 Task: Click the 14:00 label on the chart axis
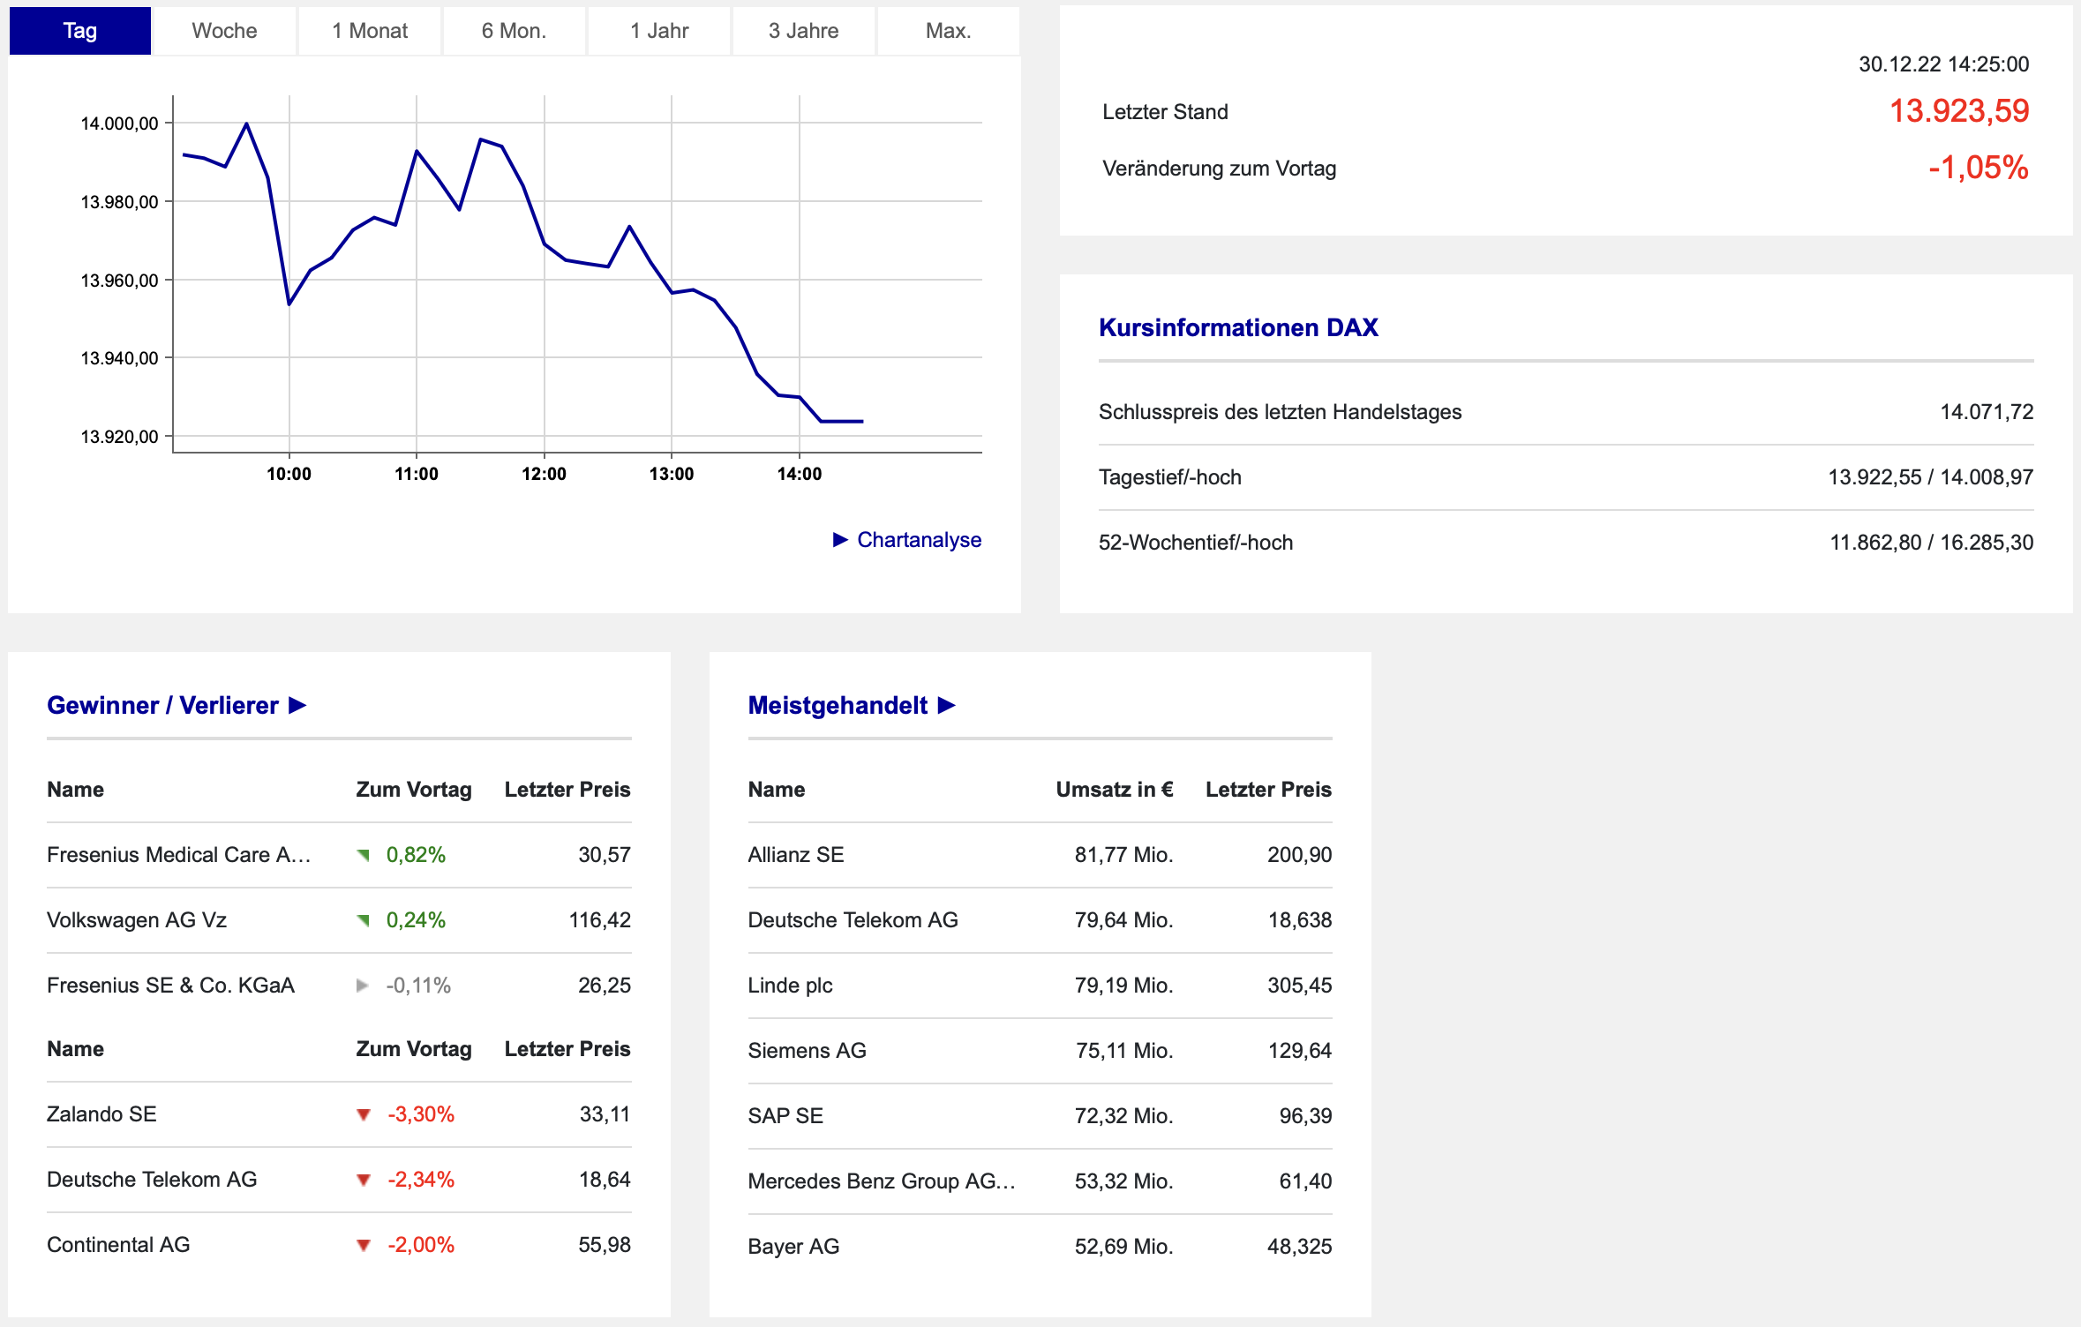pos(799,475)
